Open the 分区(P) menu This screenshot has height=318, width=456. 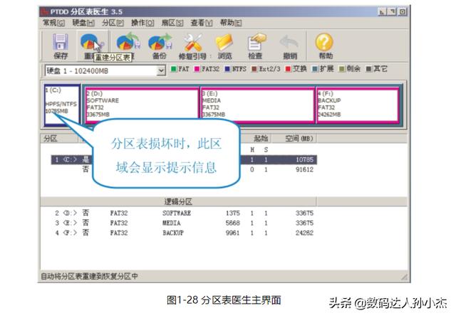coord(113,23)
